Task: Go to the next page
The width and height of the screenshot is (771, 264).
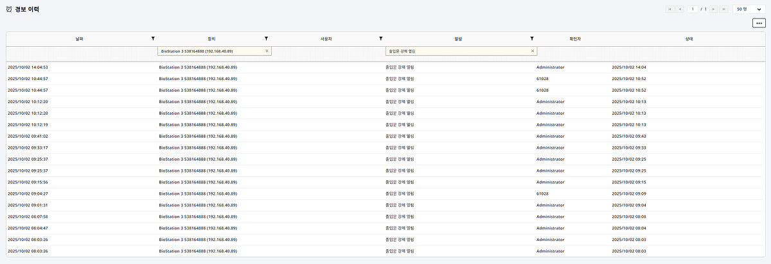Action: tap(714, 9)
